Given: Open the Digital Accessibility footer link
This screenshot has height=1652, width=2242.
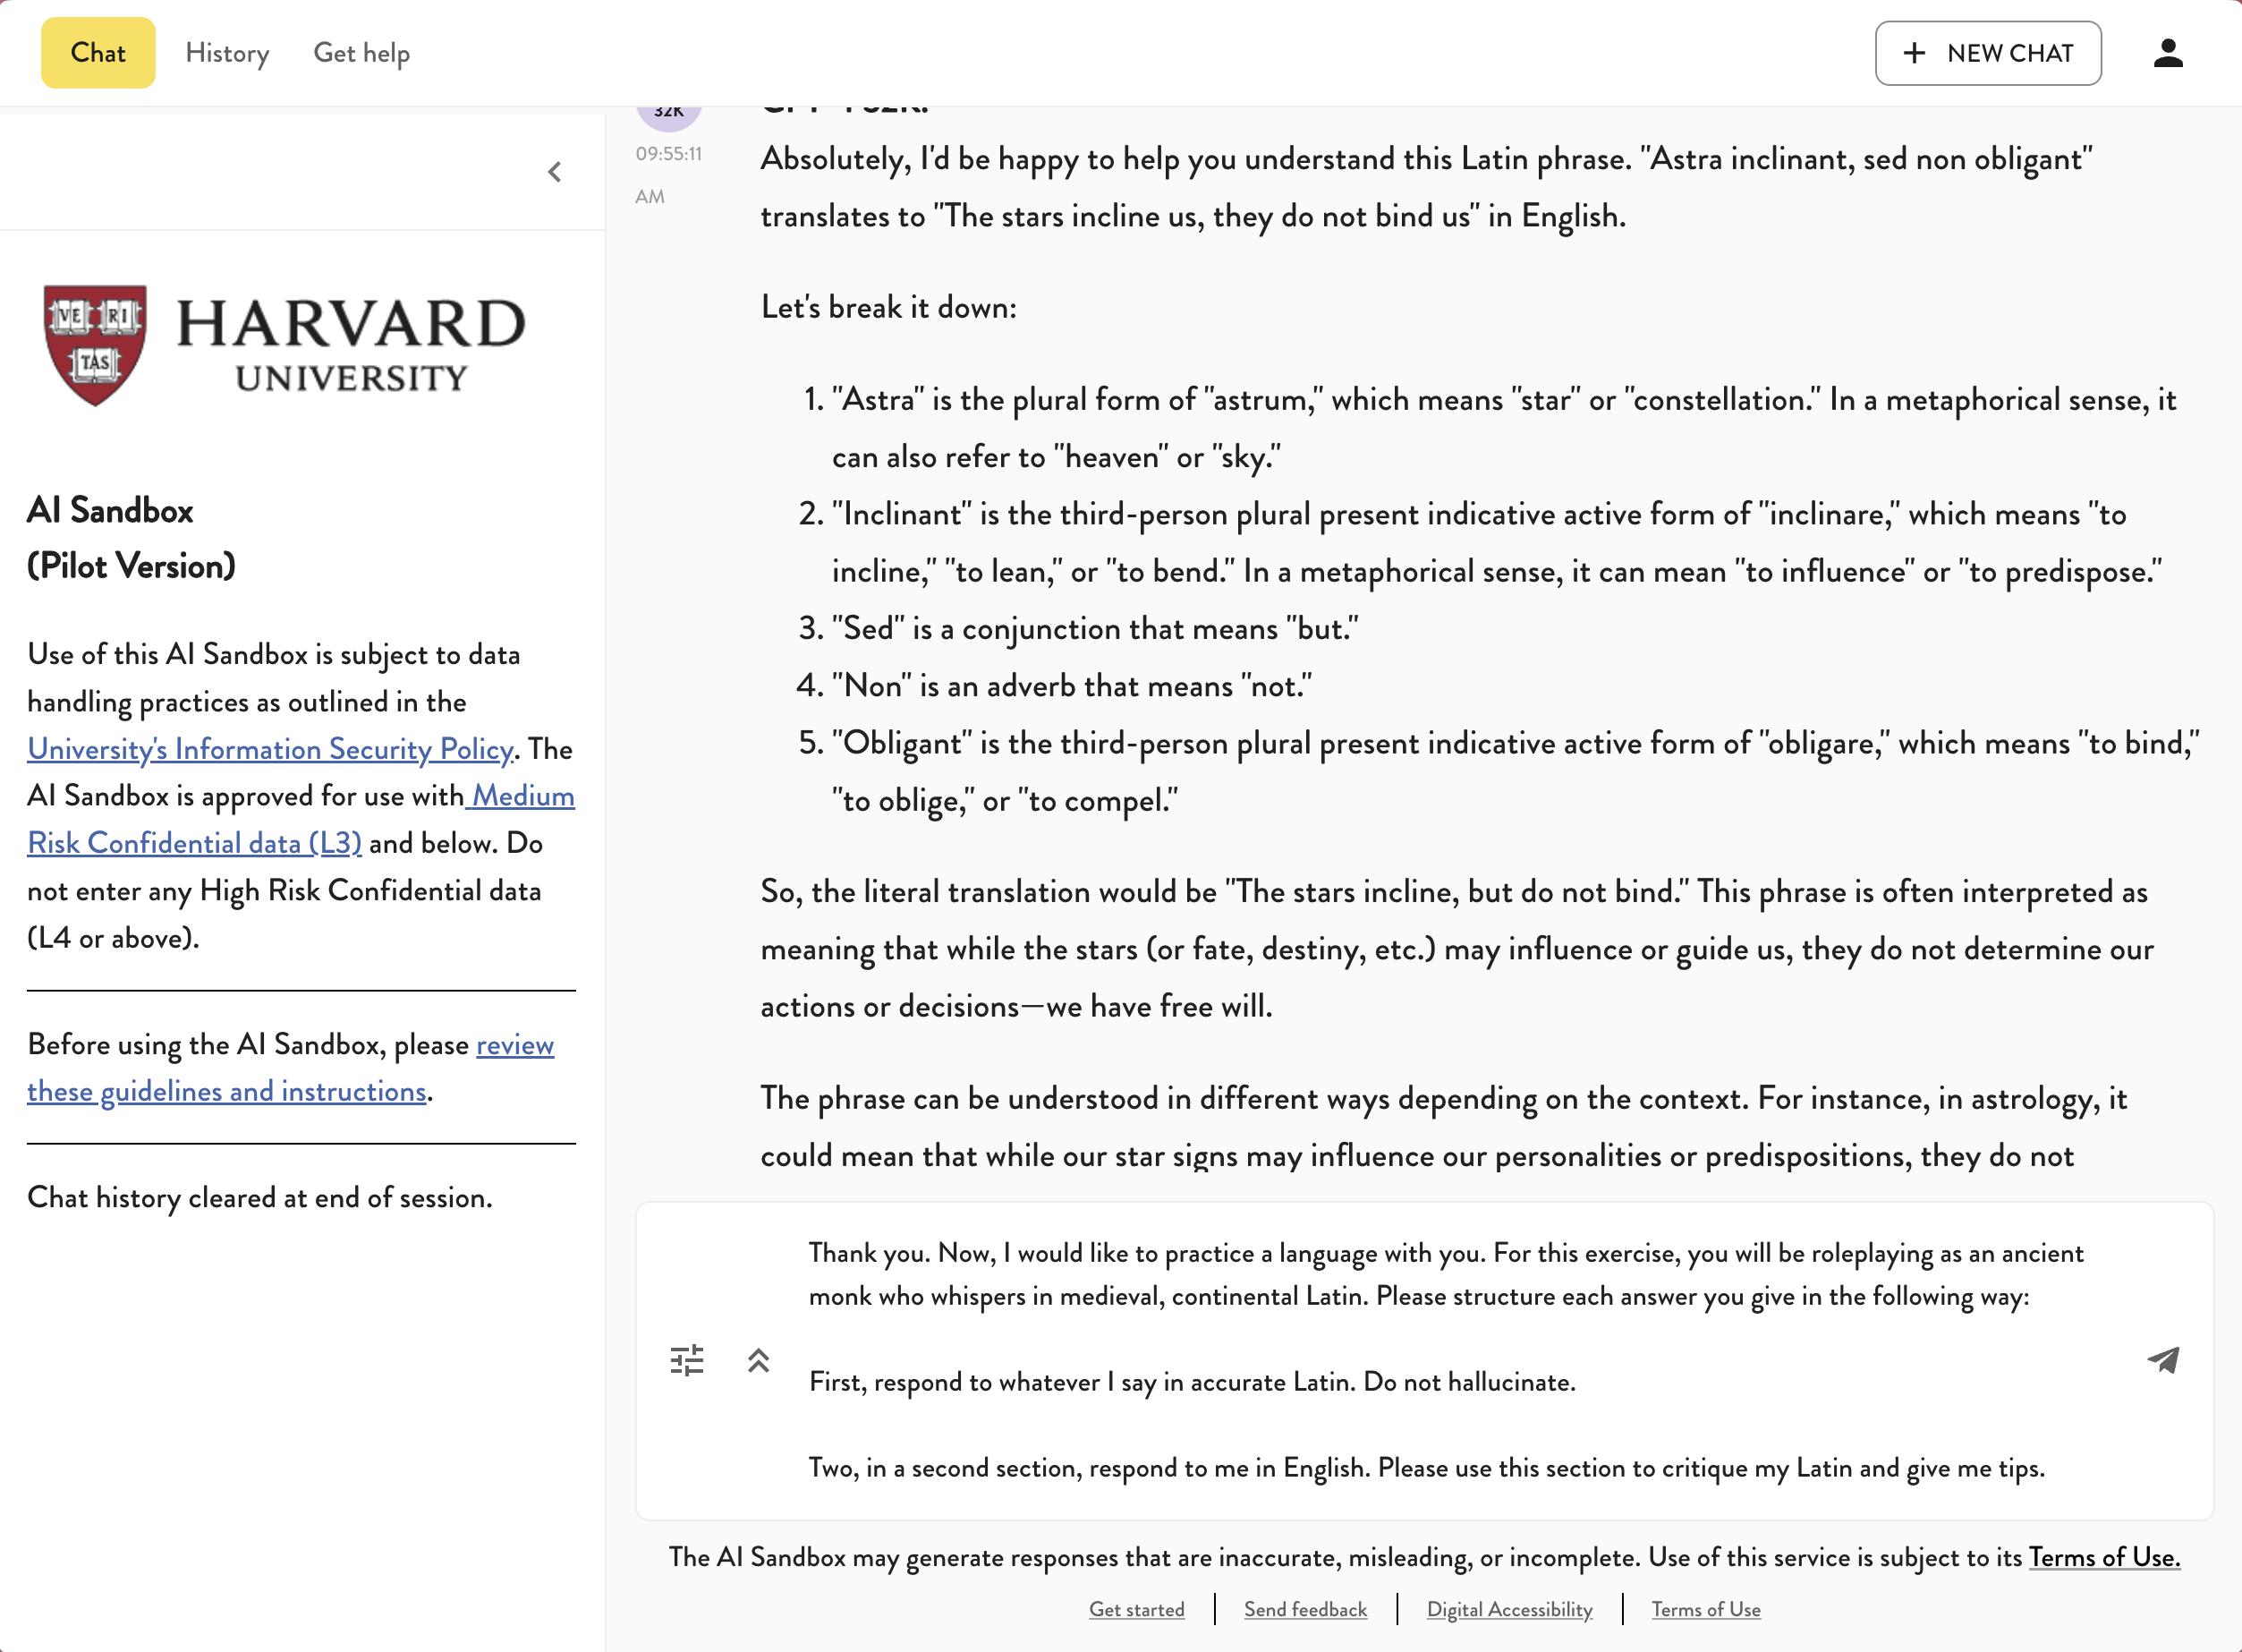Looking at the screenshot, I should (1508, 1609).
